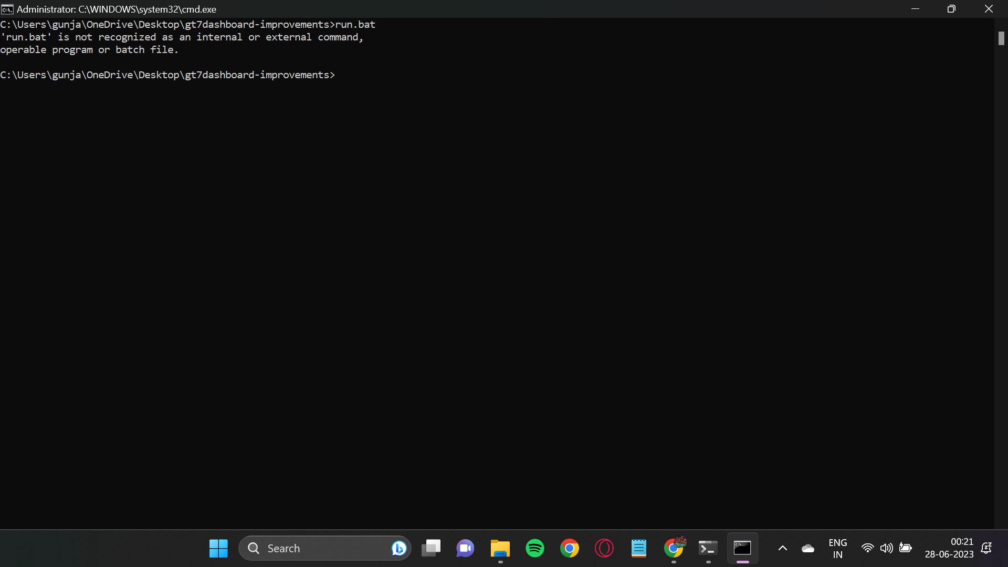Viewport: 1008px width, 567px height.
Task: Open the Start menu
Action: pyautogui.click(x=218, y=548)
